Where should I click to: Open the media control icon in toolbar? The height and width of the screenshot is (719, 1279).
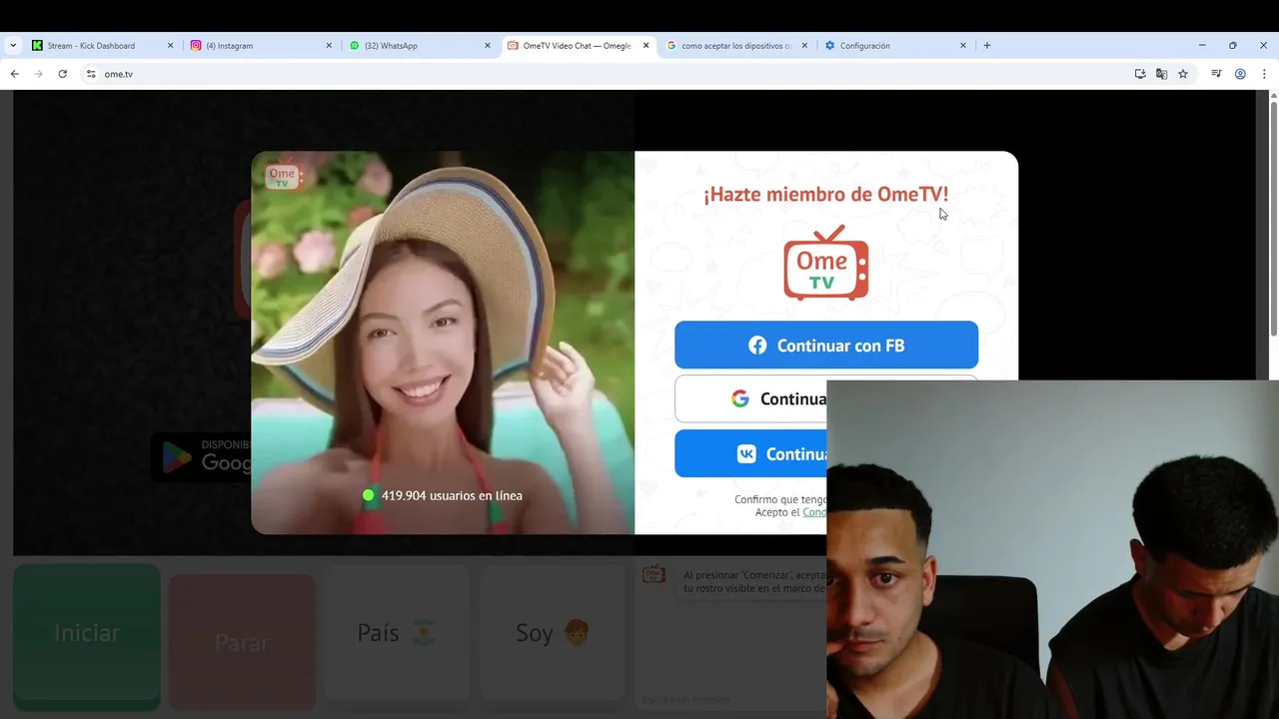pos(1216,74)
